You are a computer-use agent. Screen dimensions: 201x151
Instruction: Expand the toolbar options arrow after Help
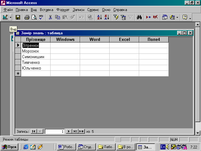tap(190, 18)
